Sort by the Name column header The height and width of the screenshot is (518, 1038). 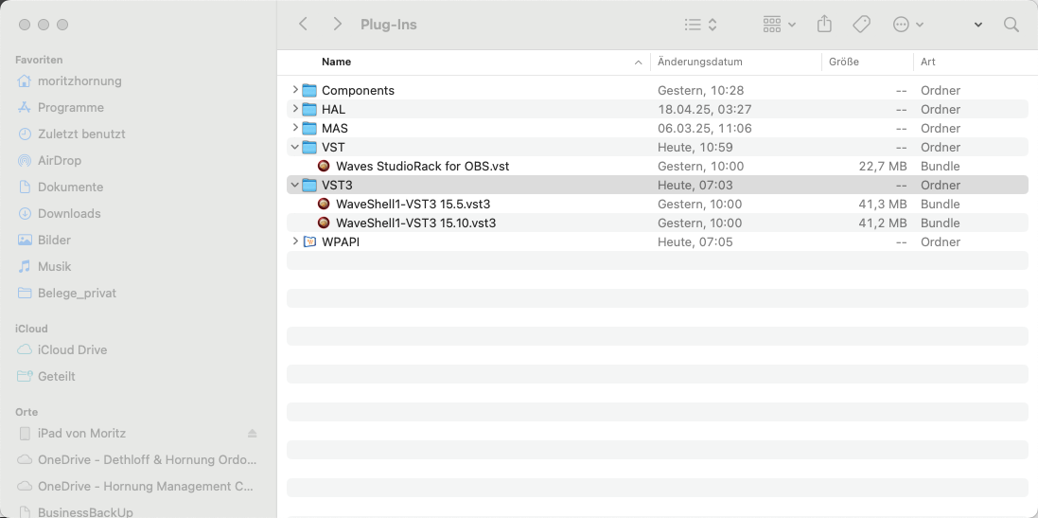coord(336,62)
